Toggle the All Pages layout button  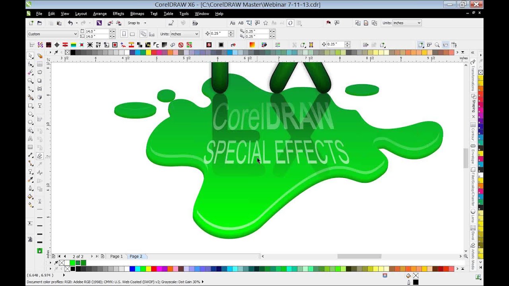144,34
